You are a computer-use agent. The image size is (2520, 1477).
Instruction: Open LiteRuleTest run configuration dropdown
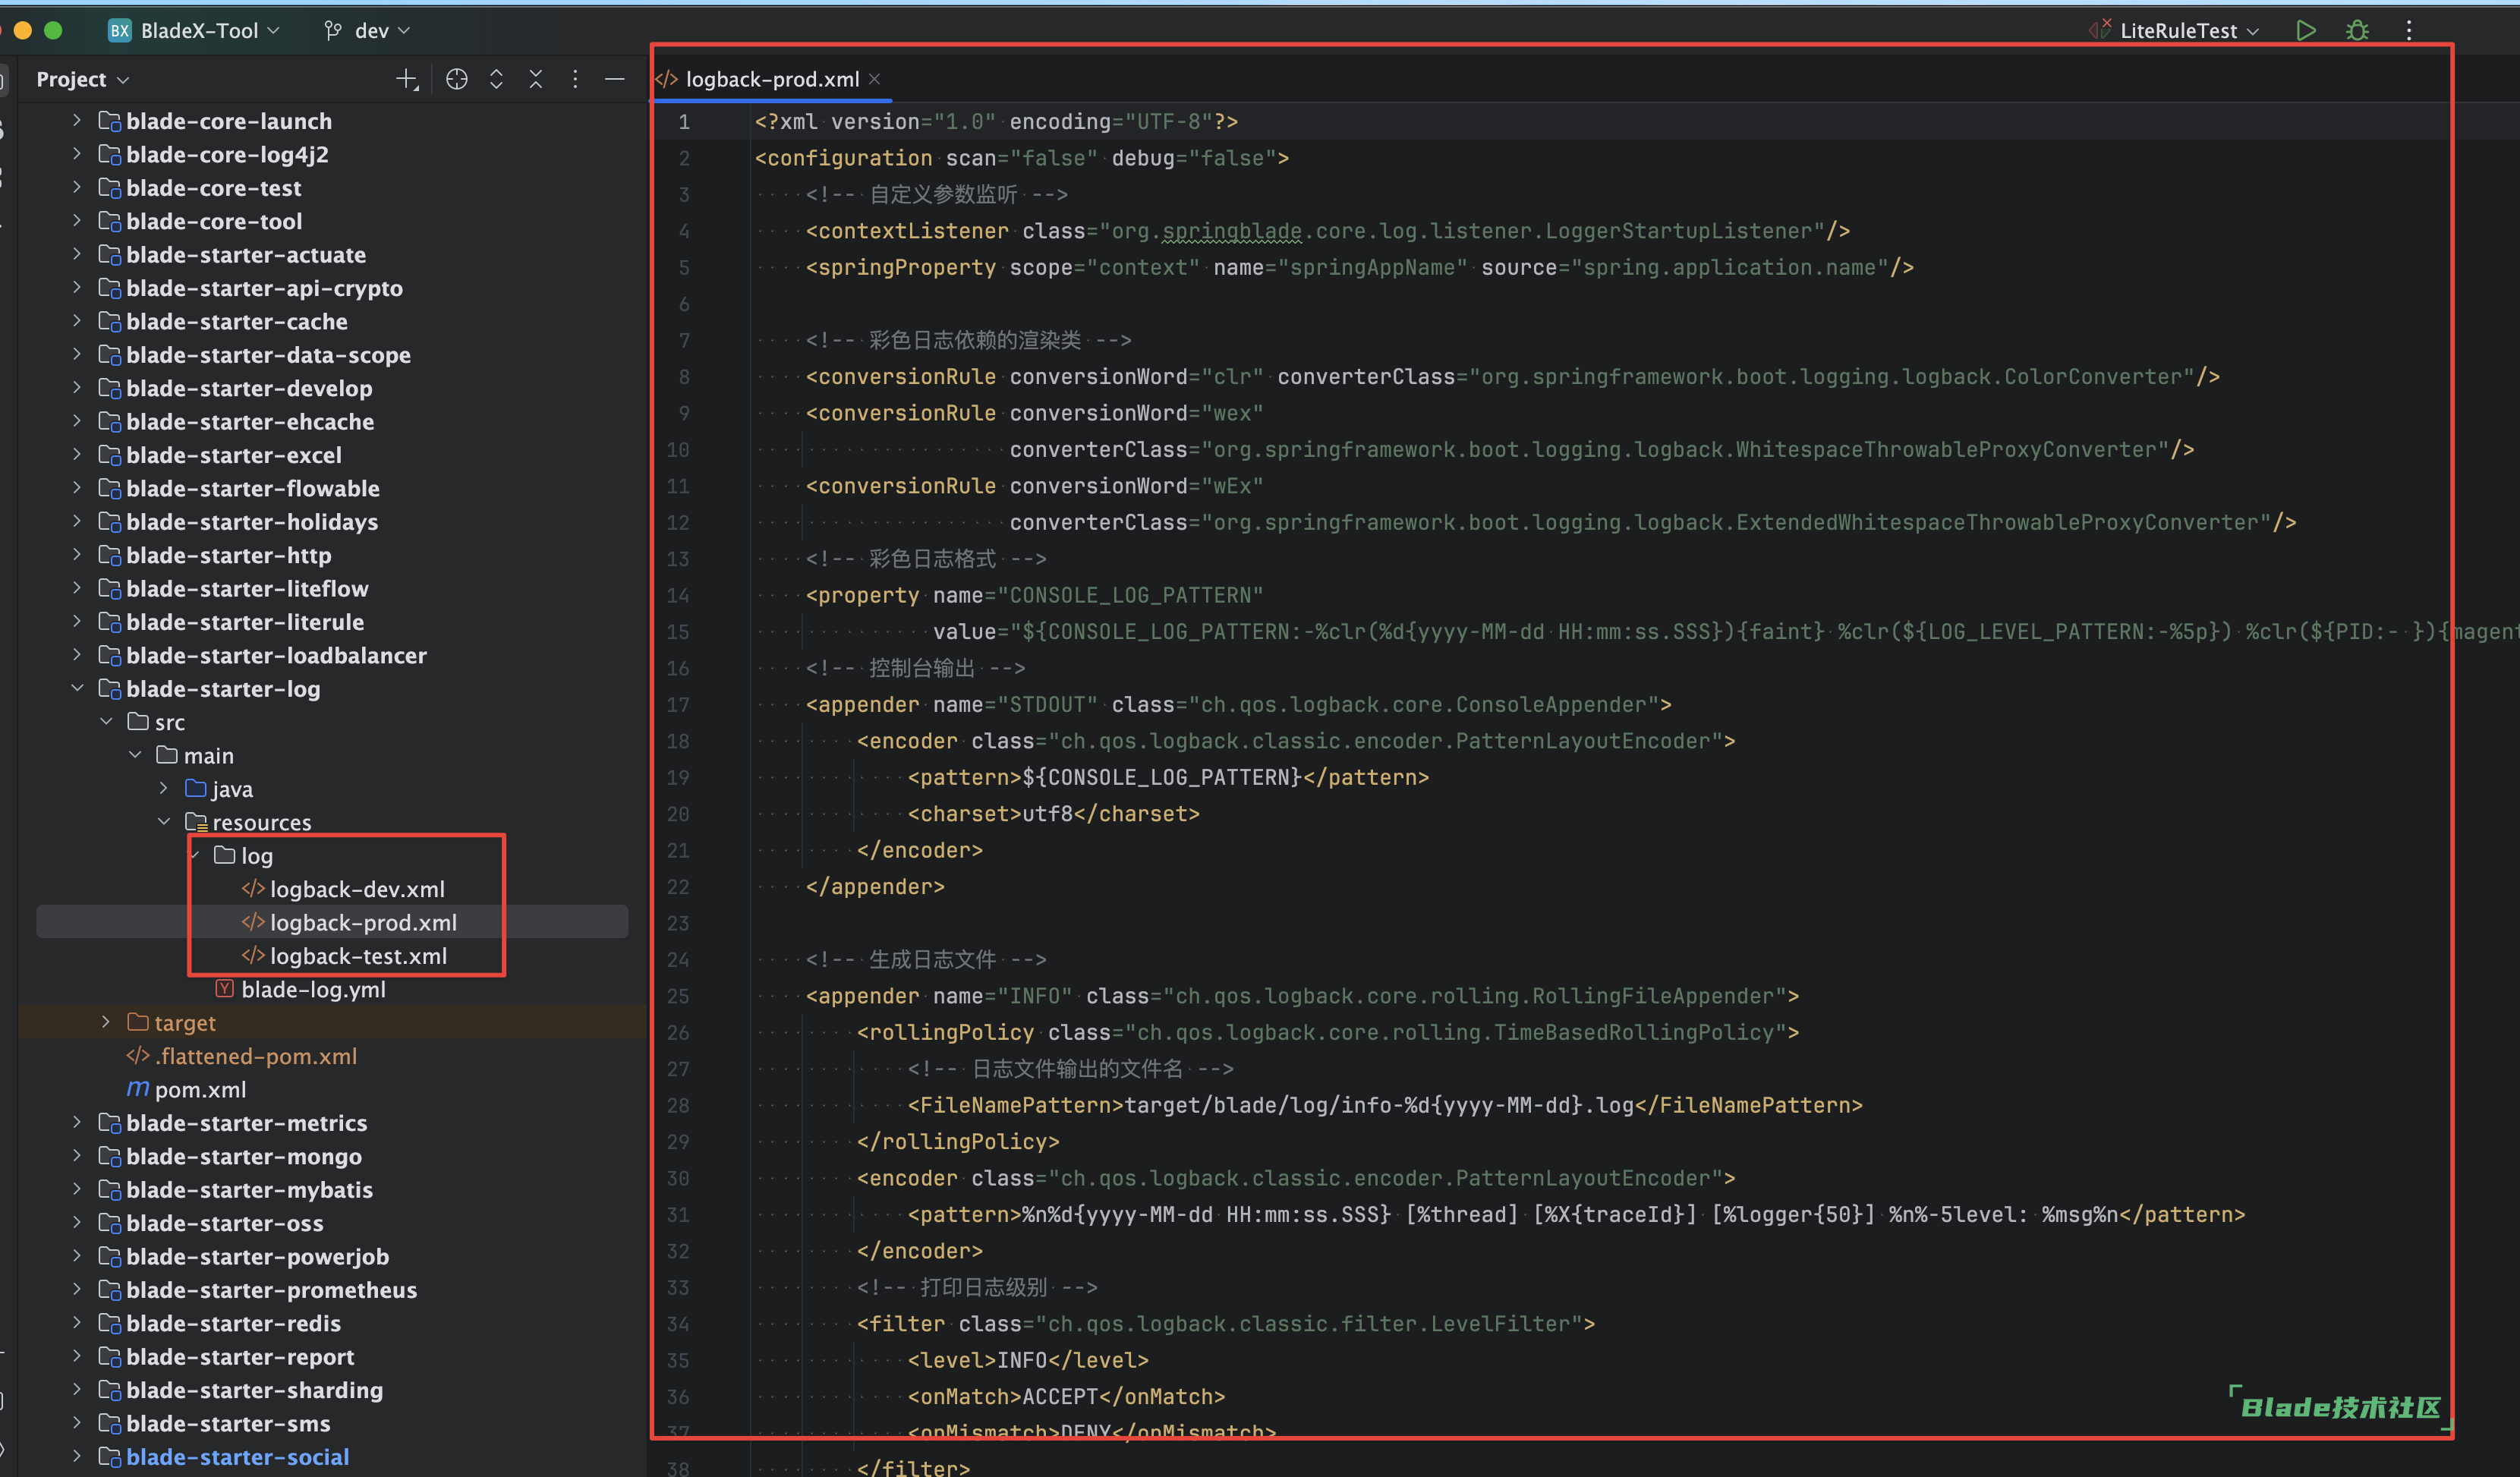(x=2176, y=30)
